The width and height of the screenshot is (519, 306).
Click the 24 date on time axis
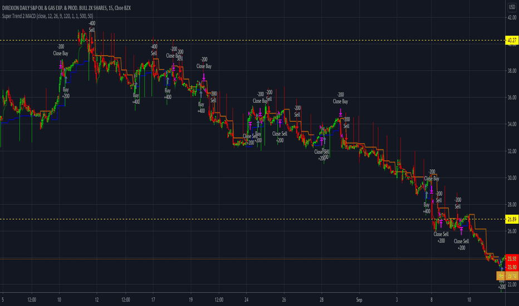pyautogui.click(x=246, y=300)
